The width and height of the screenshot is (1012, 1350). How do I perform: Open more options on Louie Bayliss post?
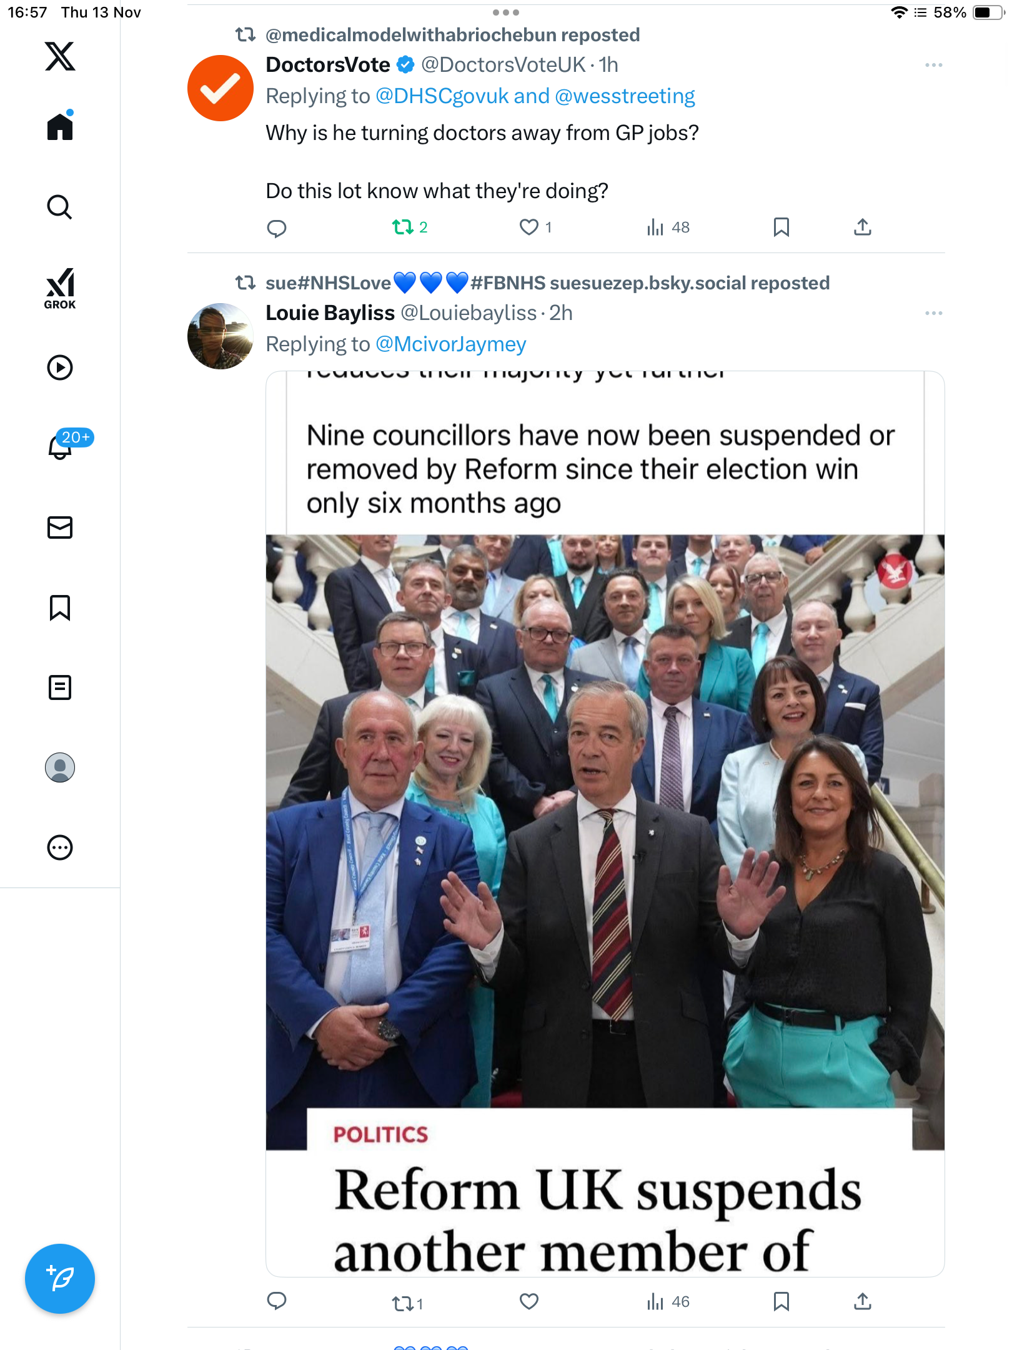(x=933, y=313)
